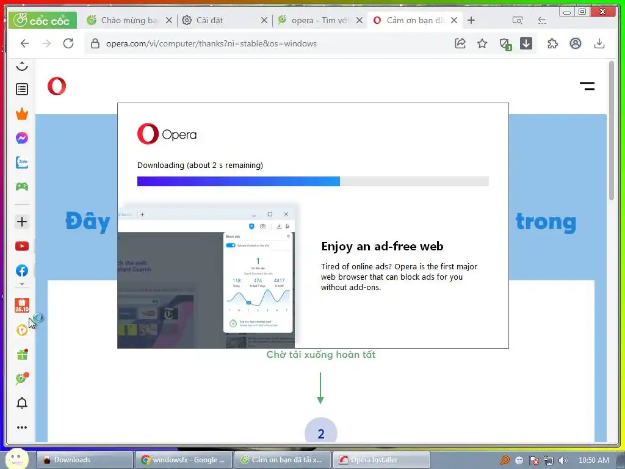Add a sidebar shortcut with plus
The height and width of the screenshot is (469, 625).
click(x=22, y=222)
